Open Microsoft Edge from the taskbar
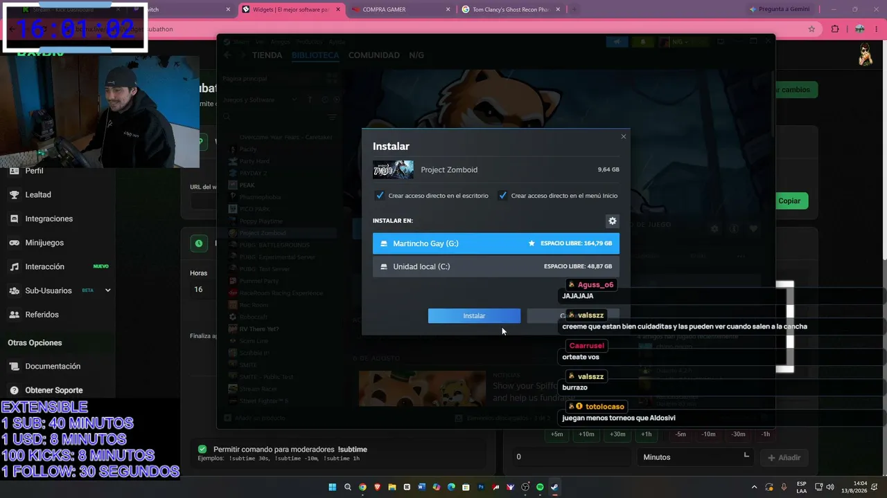The height and width of the screenshot is (498, 887). tap(451, 487)
